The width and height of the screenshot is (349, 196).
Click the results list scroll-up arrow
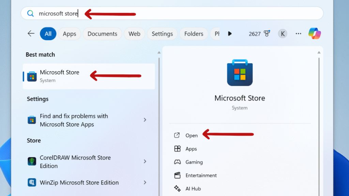click(x=159, y=53)
